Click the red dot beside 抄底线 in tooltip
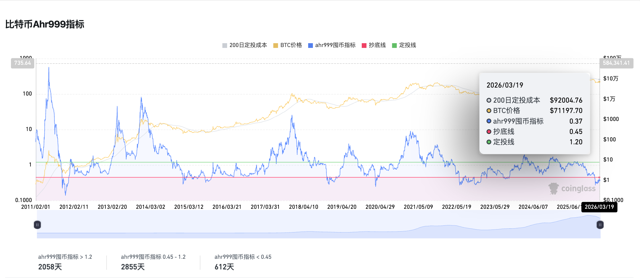640x278 pixels. 488,132
